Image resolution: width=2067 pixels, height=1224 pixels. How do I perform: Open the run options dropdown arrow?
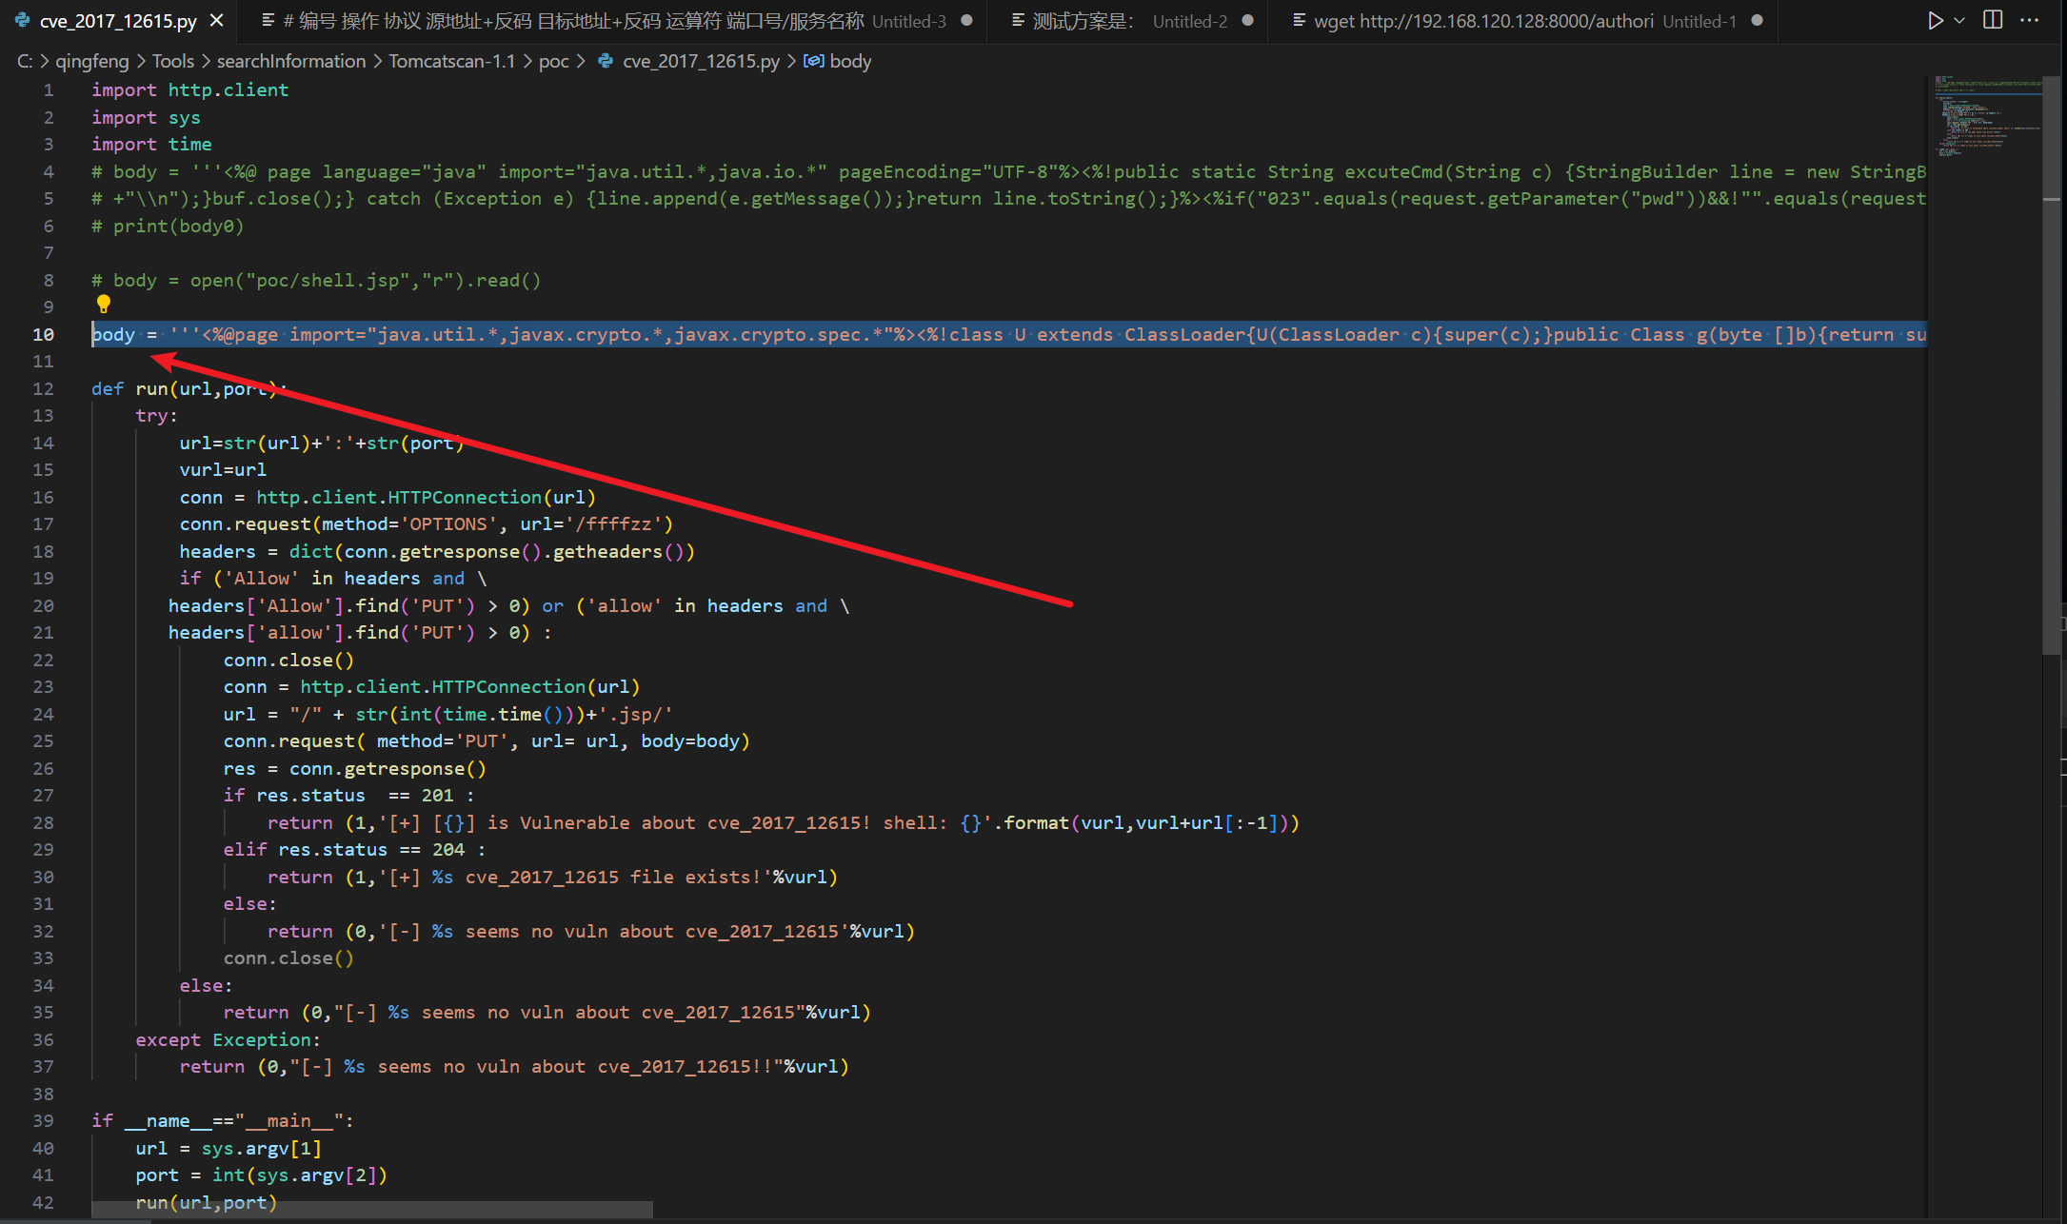(x=1959, y=20)
